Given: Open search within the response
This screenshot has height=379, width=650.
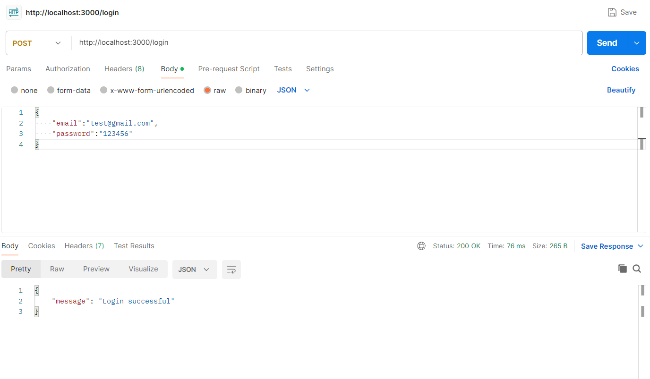Looking at the screenshot, I should pos(637,268).
